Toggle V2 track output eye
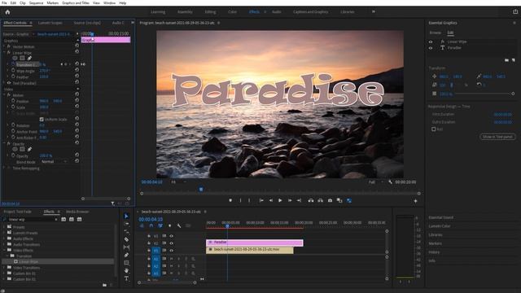This screenshot has width=521, height=293. [171, 243]
